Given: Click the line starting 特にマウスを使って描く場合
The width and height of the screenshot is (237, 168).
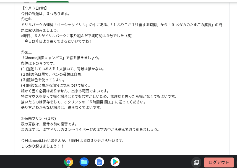Looking at the screenshot, I should coord(99,97).
